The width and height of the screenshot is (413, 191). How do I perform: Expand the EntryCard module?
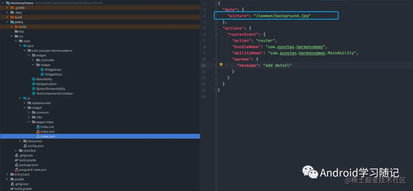(x=7, y=175)
